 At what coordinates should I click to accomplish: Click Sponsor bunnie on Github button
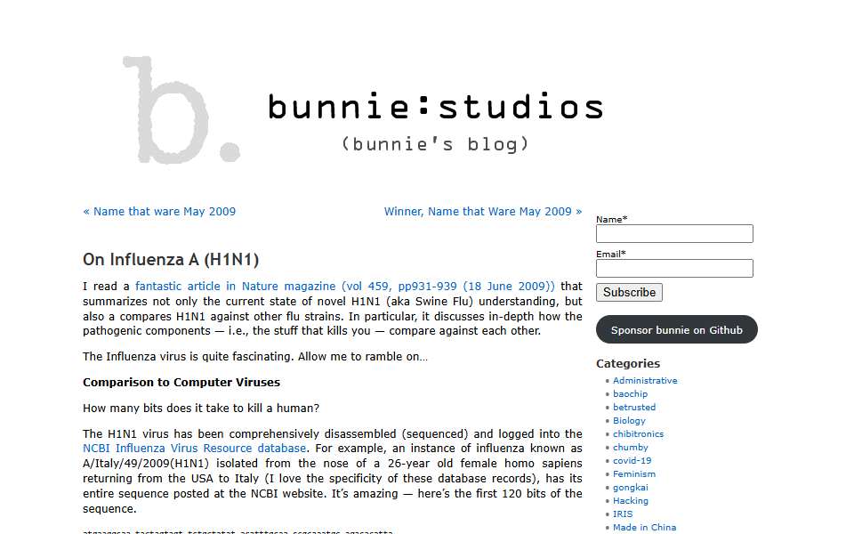point(676,329)
